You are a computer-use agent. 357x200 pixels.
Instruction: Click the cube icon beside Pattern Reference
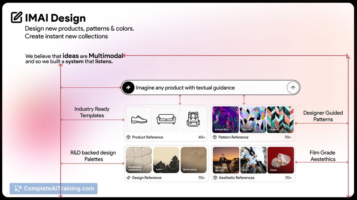[215, 137]
